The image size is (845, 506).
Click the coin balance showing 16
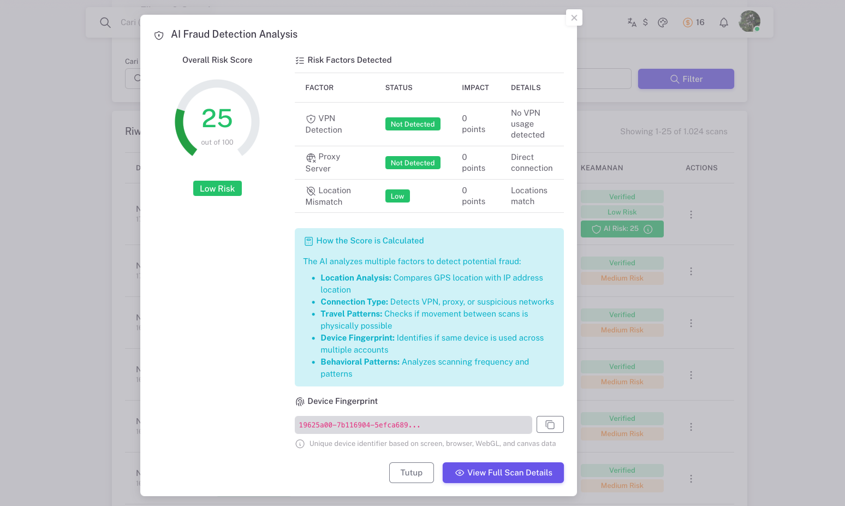pyautogui.click(x=694, y=22)
